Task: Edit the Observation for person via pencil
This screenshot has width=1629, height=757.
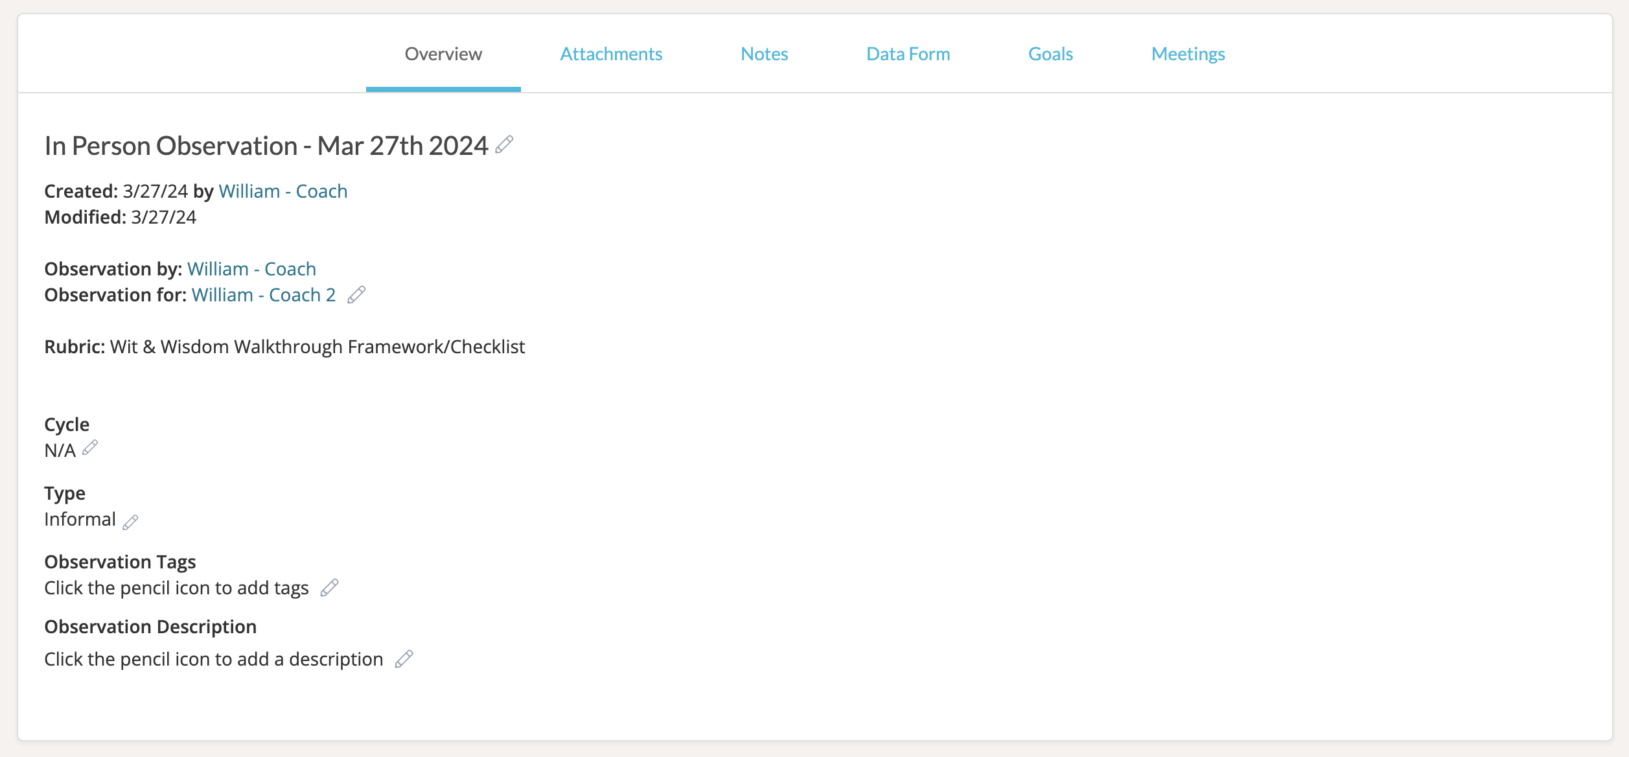Action: point(356,295)
